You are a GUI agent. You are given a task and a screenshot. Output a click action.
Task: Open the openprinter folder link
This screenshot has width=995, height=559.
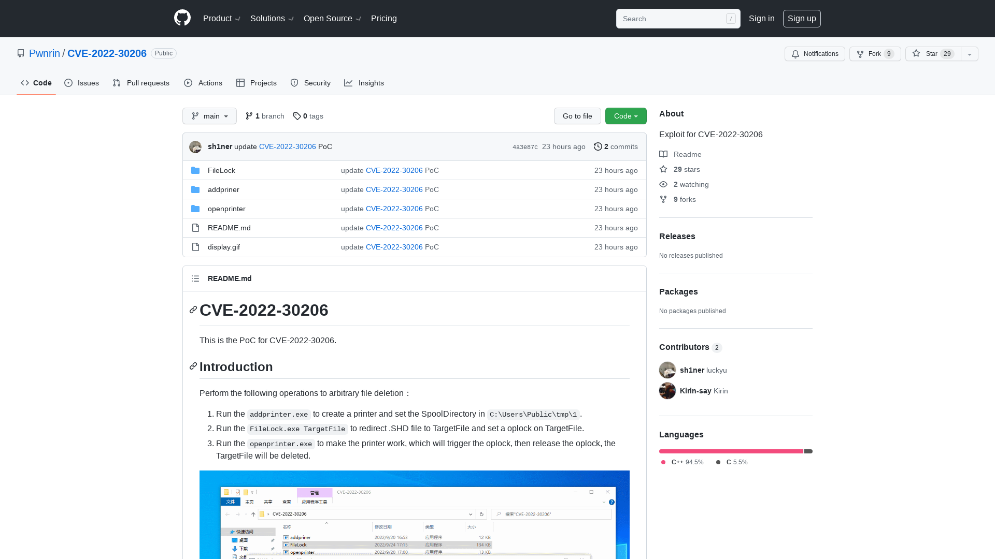[226, 209]
